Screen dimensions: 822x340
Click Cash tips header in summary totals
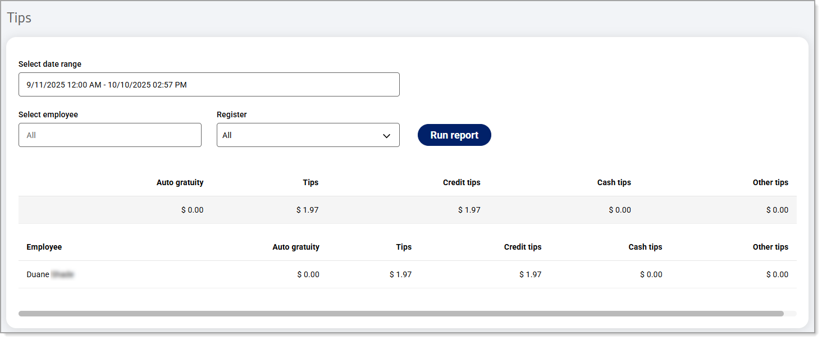pos(614,182)
